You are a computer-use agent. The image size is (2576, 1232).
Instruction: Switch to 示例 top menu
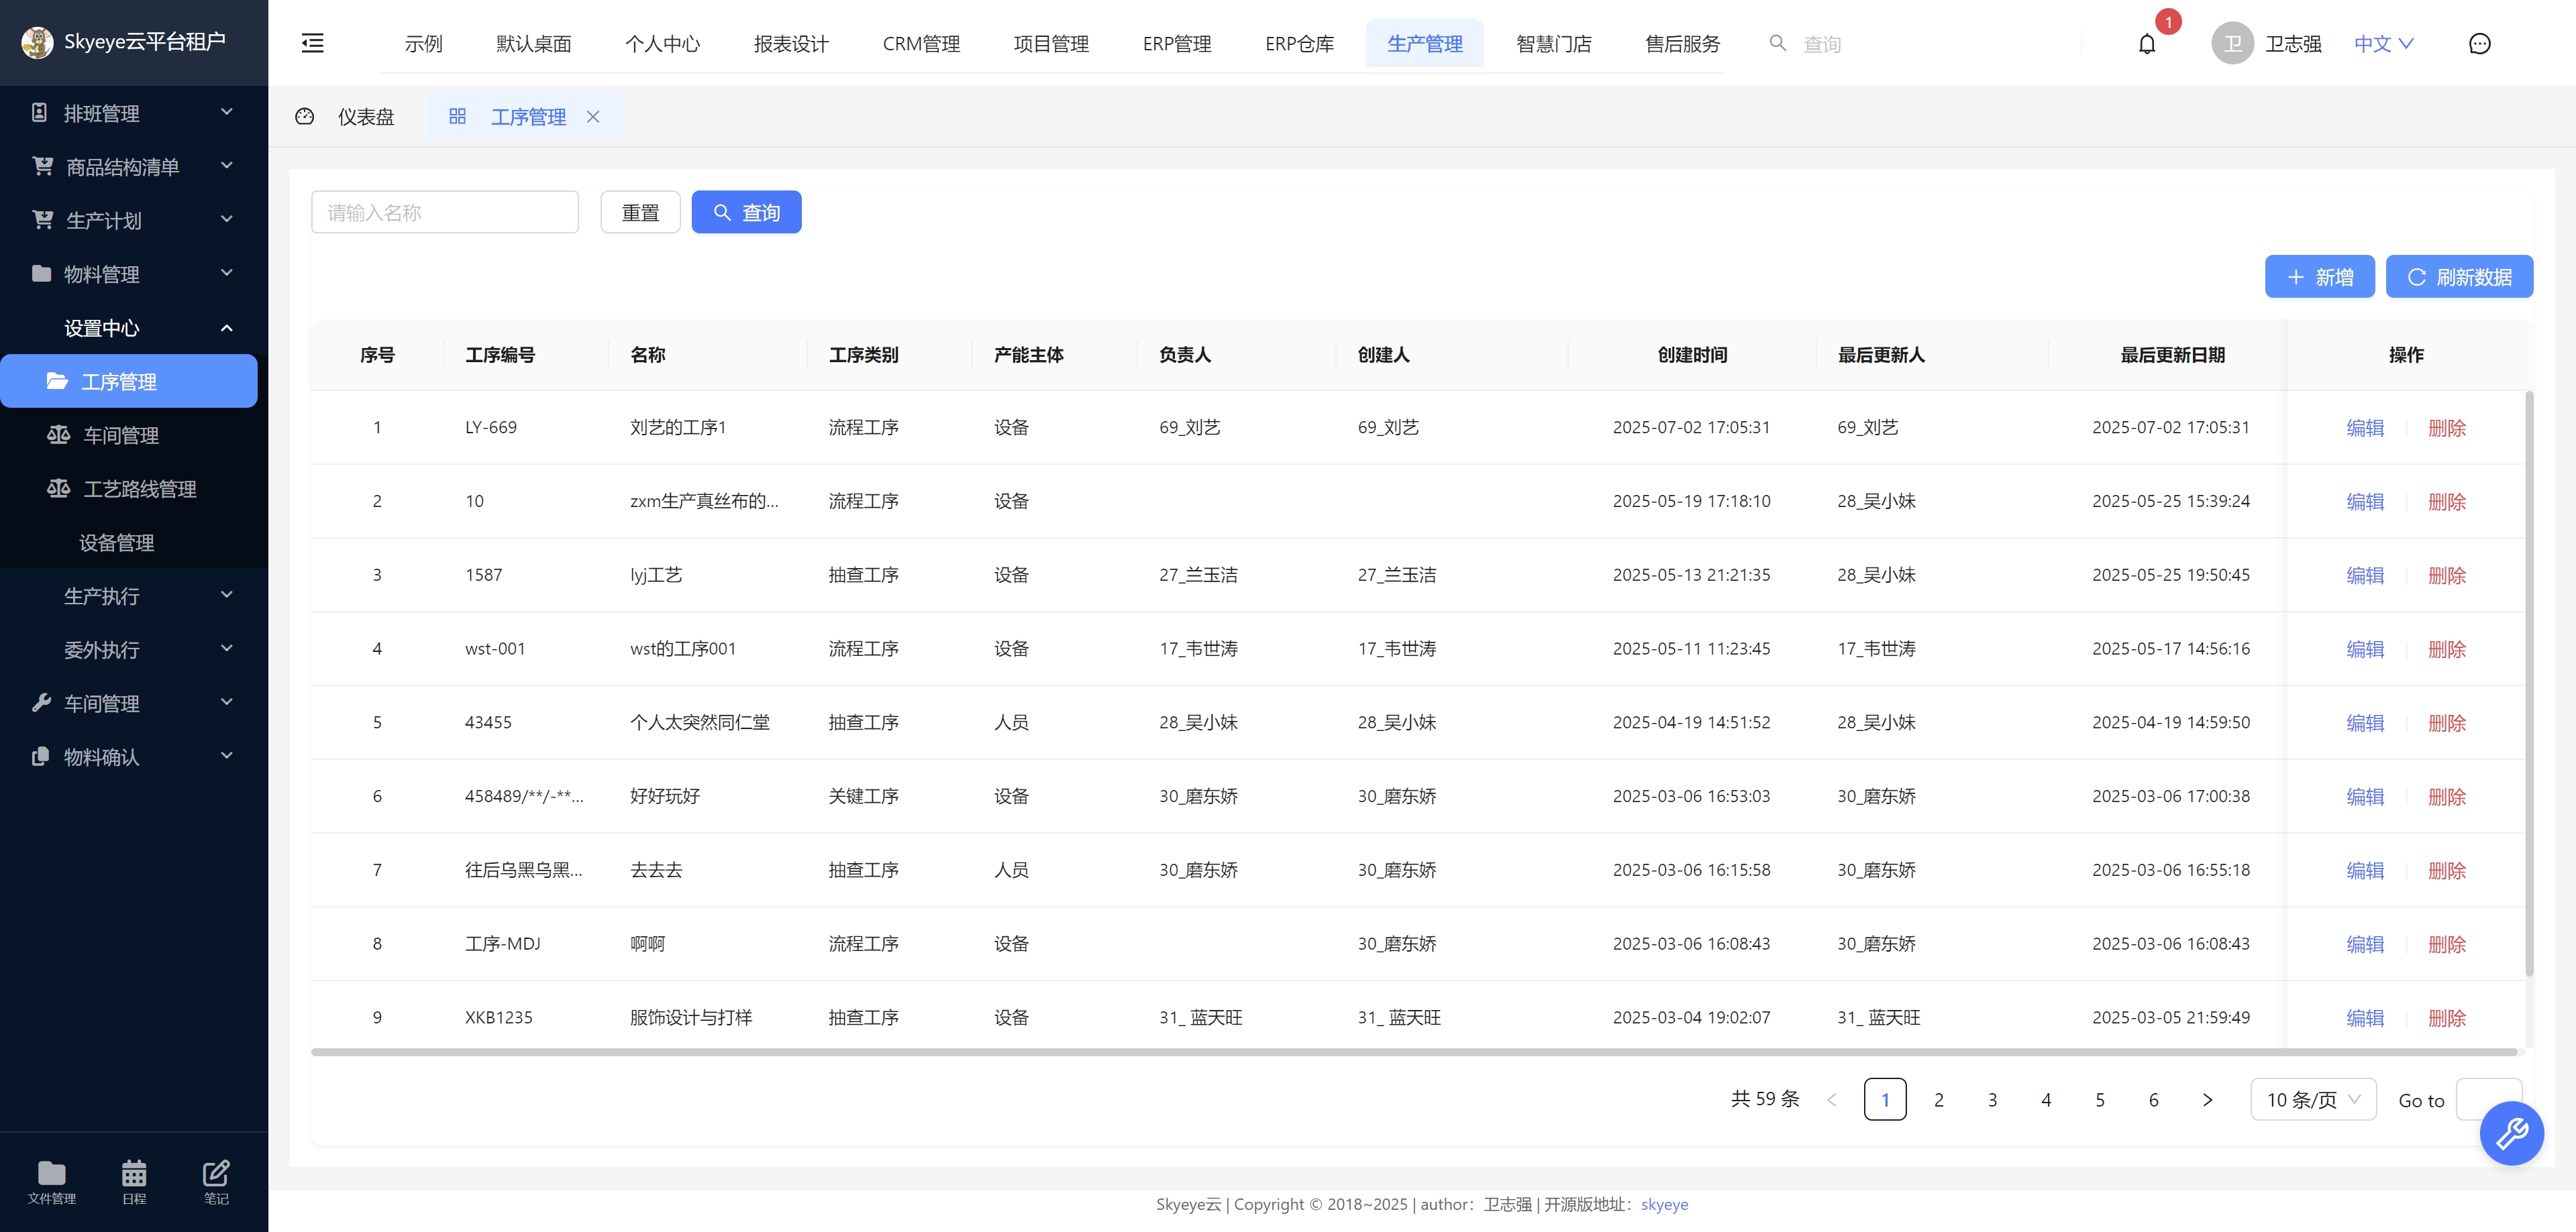423,43
